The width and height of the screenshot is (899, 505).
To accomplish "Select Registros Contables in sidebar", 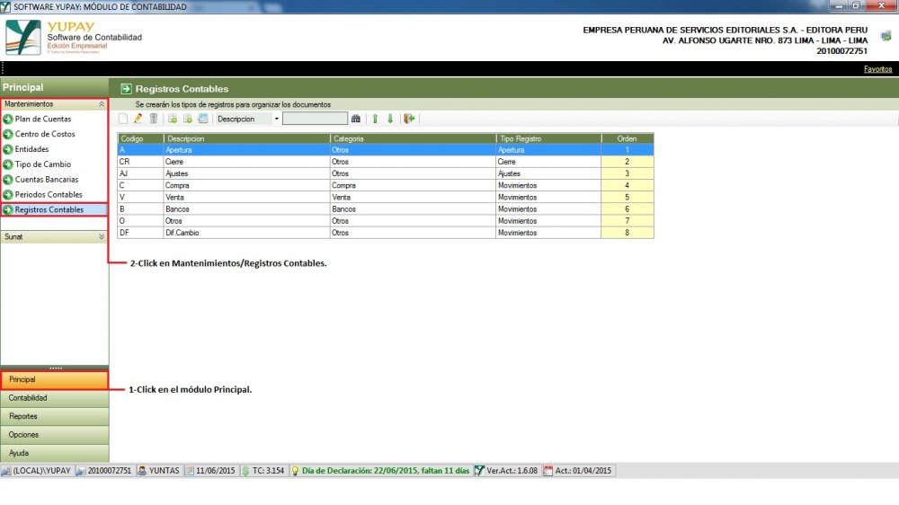I will [x=54, y=209].
